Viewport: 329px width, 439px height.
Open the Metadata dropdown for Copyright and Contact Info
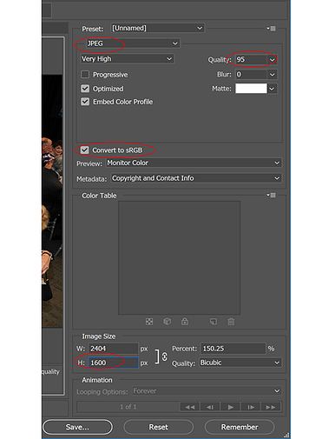point(196,178)
